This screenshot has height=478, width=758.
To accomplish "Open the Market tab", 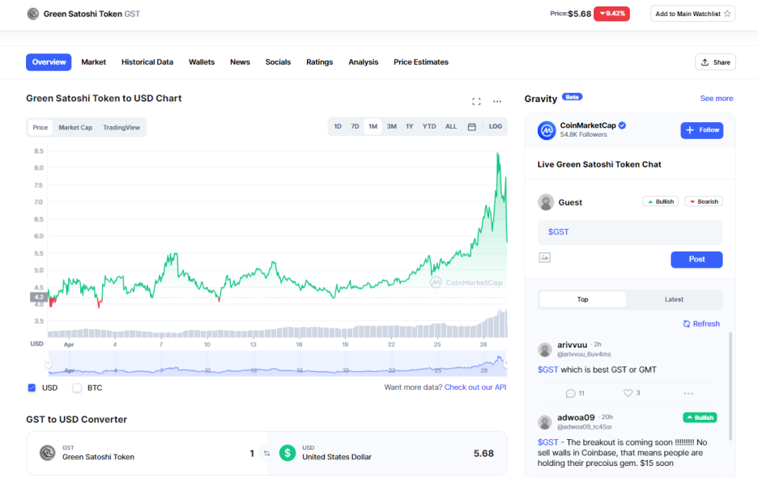I will pyautogui.click(x=93, y=62).
